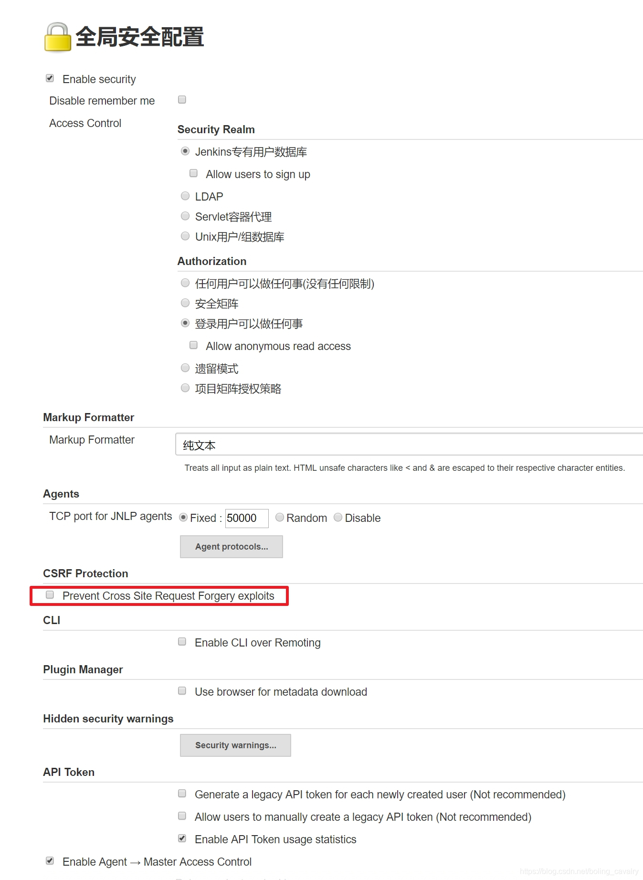Toggle Enable API Token usage statistics
This screenshot has height=880, width=643.
coord(182,838)
